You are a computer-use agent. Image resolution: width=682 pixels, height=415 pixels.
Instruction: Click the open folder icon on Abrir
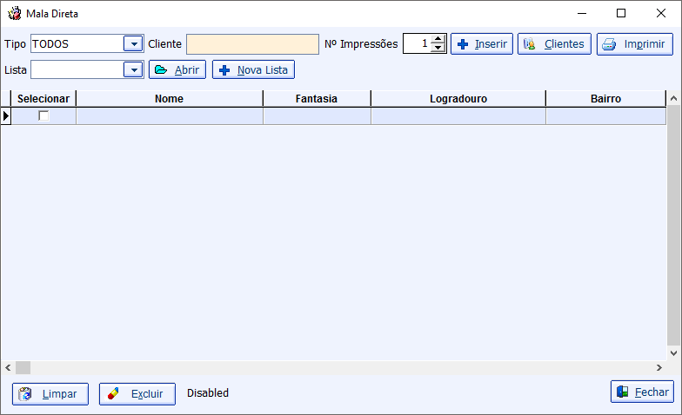click(161, 69)
